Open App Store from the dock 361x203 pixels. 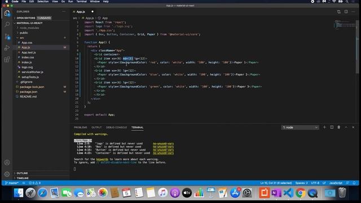coord(235,193)
